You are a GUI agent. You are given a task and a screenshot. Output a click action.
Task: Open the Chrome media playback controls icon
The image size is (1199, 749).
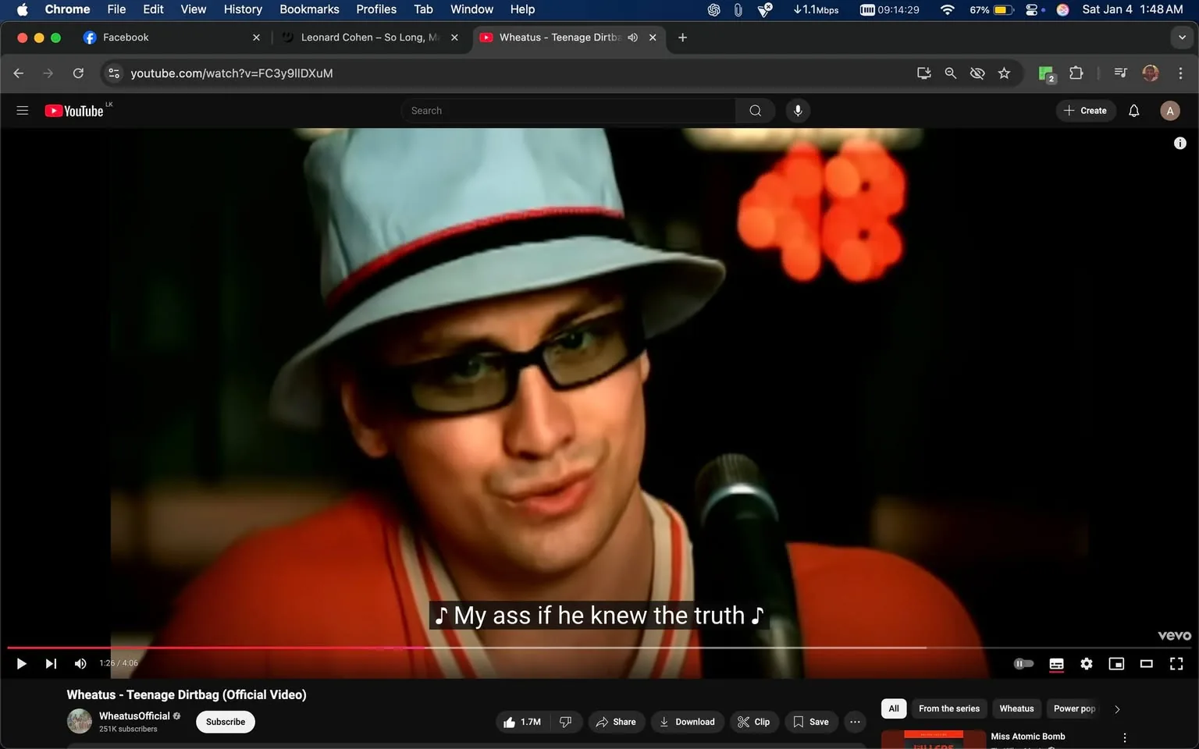(1119, 73)
